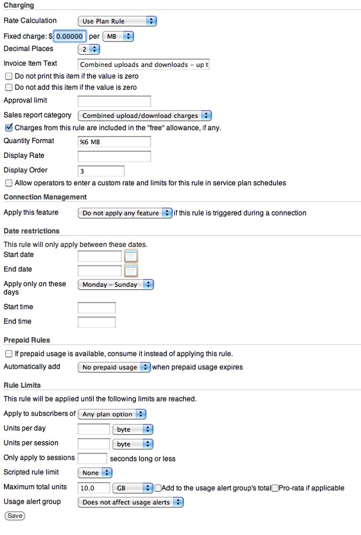Click the Fixed charge amount field
This screenshot has height=535, width=361.
coord(71,36)
